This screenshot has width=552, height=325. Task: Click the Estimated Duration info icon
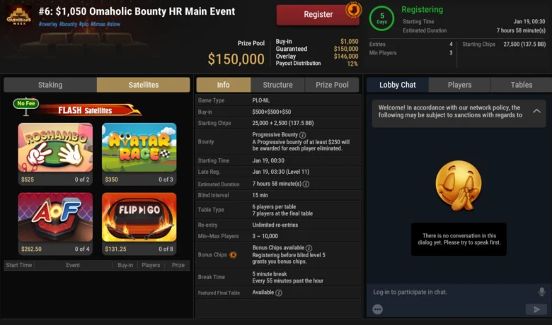point(306,184)
